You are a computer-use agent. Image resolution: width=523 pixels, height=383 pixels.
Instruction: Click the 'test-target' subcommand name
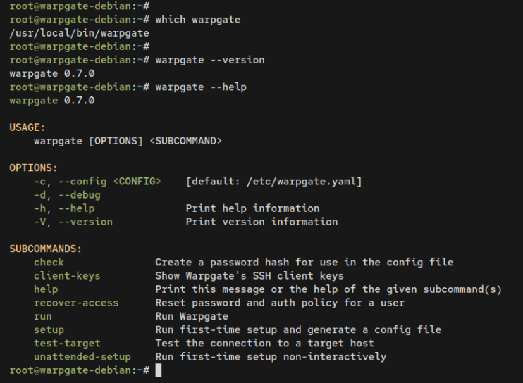(x=67, y=343)
